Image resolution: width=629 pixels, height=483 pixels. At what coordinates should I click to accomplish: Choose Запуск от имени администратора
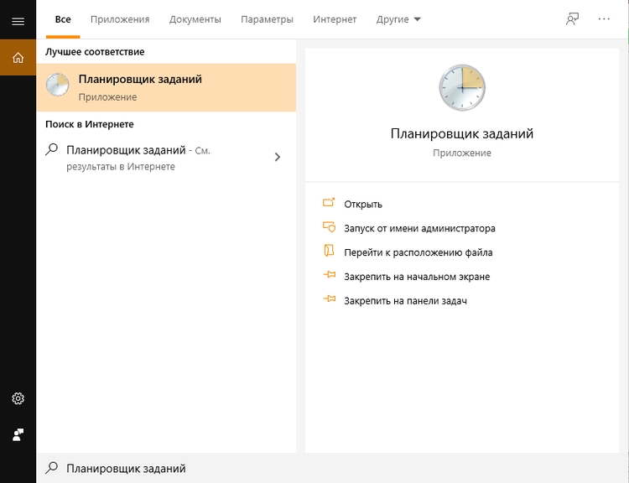(419, 228)
